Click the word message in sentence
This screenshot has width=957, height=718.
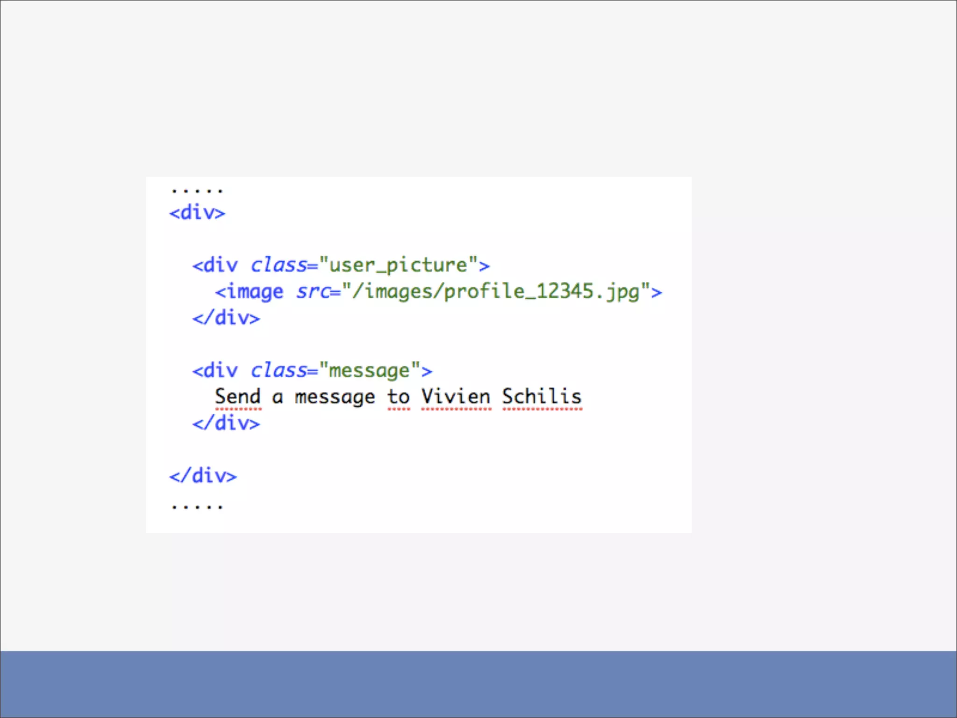335,397
